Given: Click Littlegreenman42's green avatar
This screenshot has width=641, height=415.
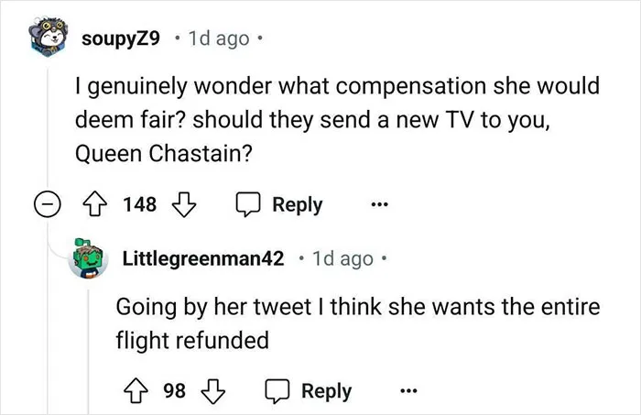Looking at the screenshot, I should tap(88, 258).
